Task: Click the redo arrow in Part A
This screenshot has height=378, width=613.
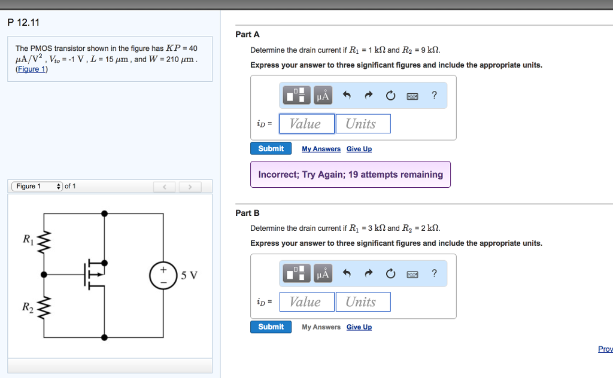Action: click(x=369, y=95)
